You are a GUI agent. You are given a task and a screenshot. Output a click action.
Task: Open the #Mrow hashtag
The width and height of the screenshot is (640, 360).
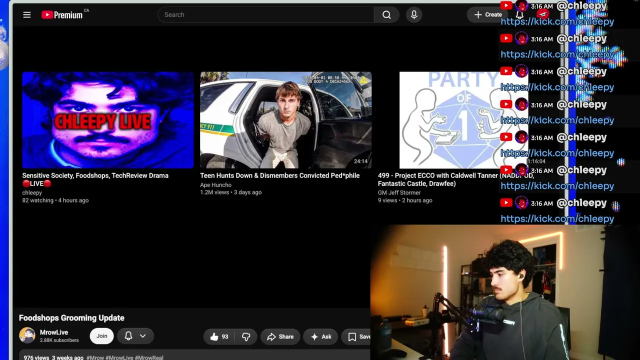coord(94,357)
